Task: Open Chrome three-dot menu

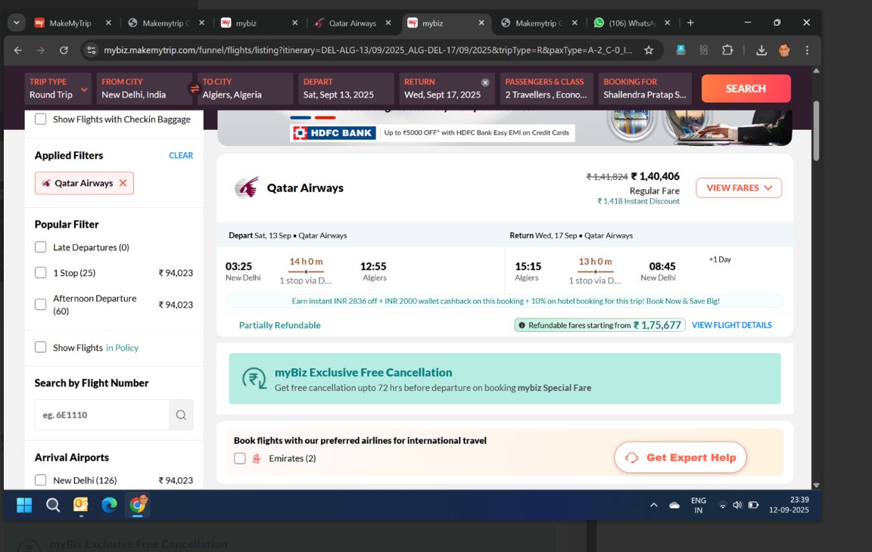Action: [x=807, y=51]
